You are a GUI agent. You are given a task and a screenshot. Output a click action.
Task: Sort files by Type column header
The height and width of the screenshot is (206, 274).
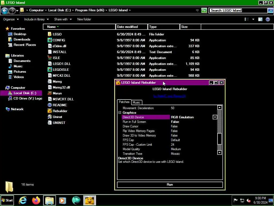[164, 27]
